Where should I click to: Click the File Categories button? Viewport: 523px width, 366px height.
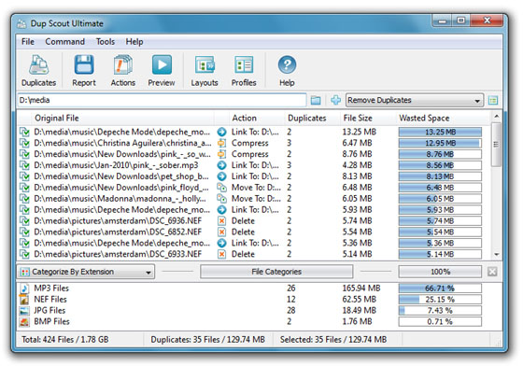276,272
